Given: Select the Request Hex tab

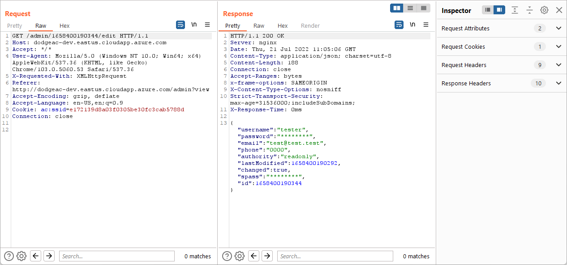Looking at the screenshot, I should coord(64,25).
